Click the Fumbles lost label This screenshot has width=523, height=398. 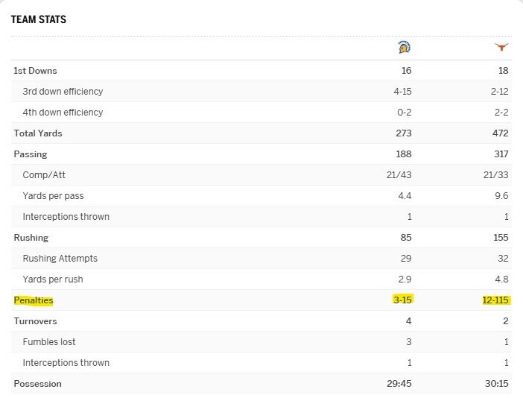point(49,342)
